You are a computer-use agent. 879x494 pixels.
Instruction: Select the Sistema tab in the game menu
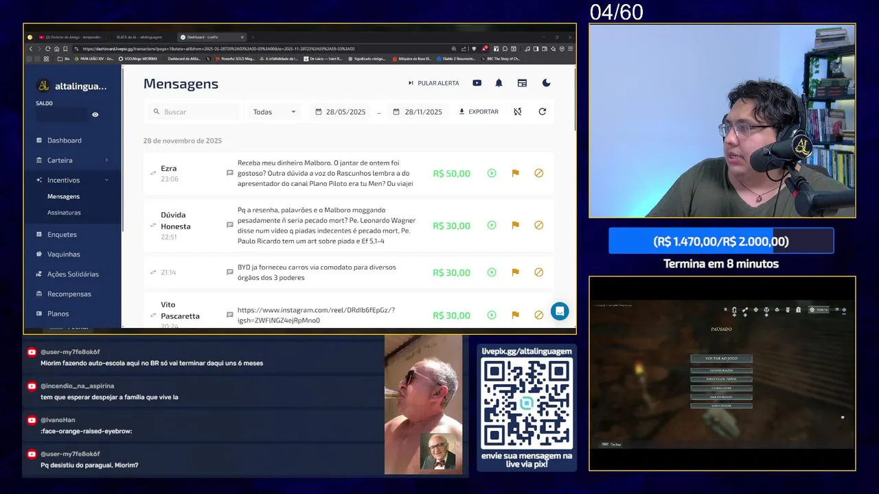[819, 310]
